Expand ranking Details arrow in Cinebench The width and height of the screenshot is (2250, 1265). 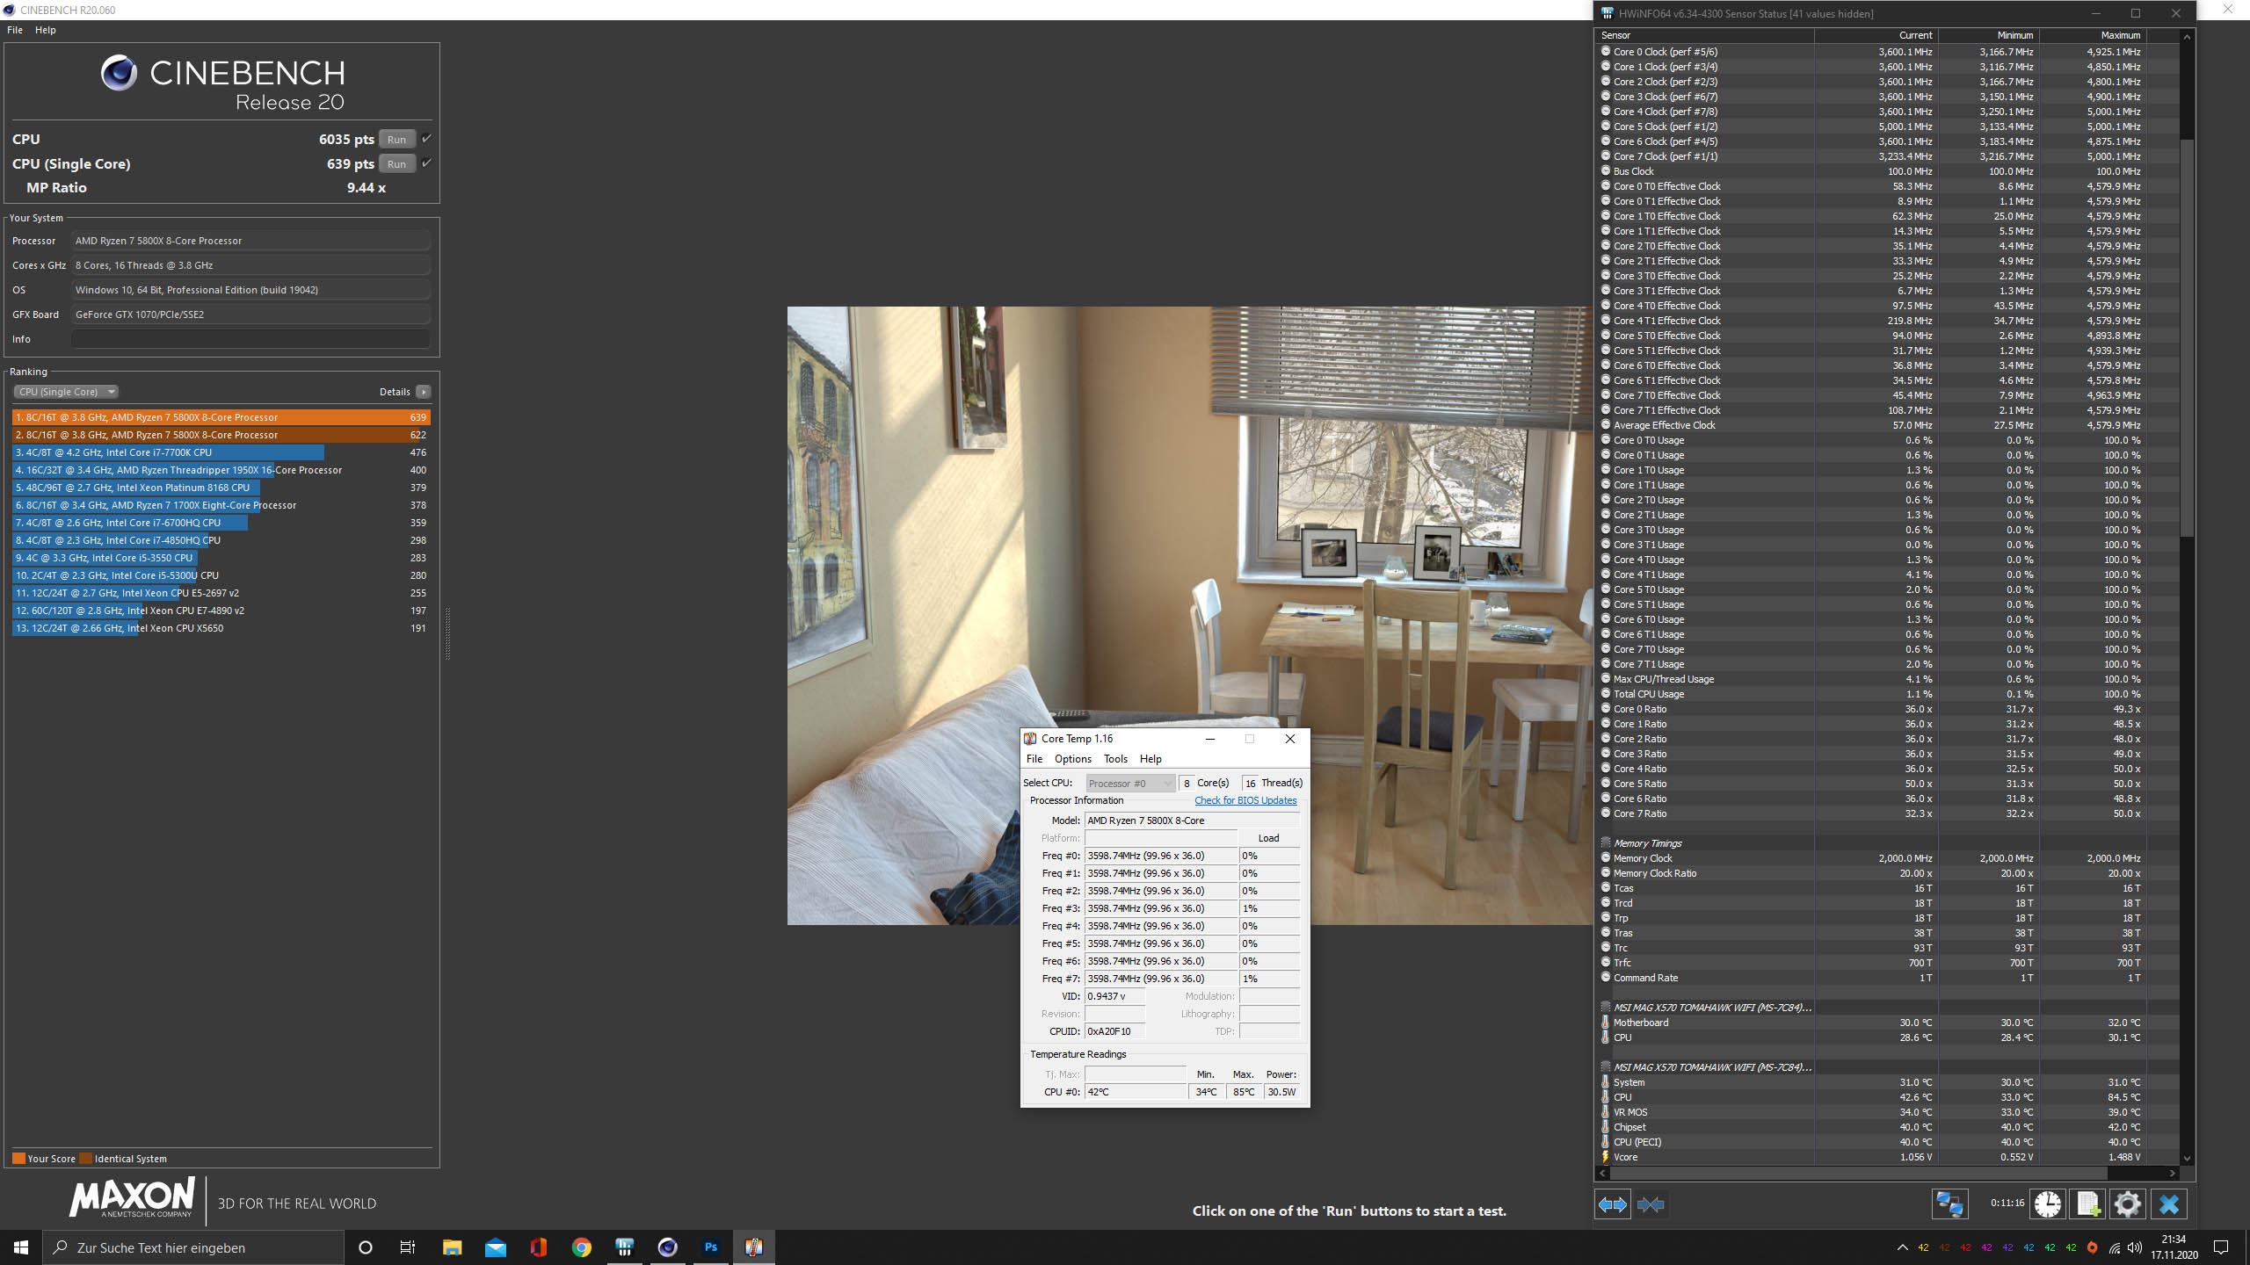point(424,392)
